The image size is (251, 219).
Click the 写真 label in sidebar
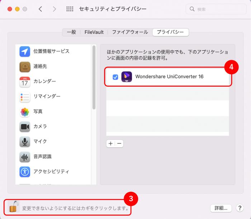(x=38, y=111)
